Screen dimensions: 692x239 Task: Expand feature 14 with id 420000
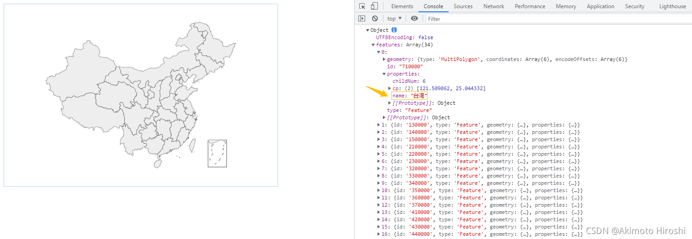point(379,219)
